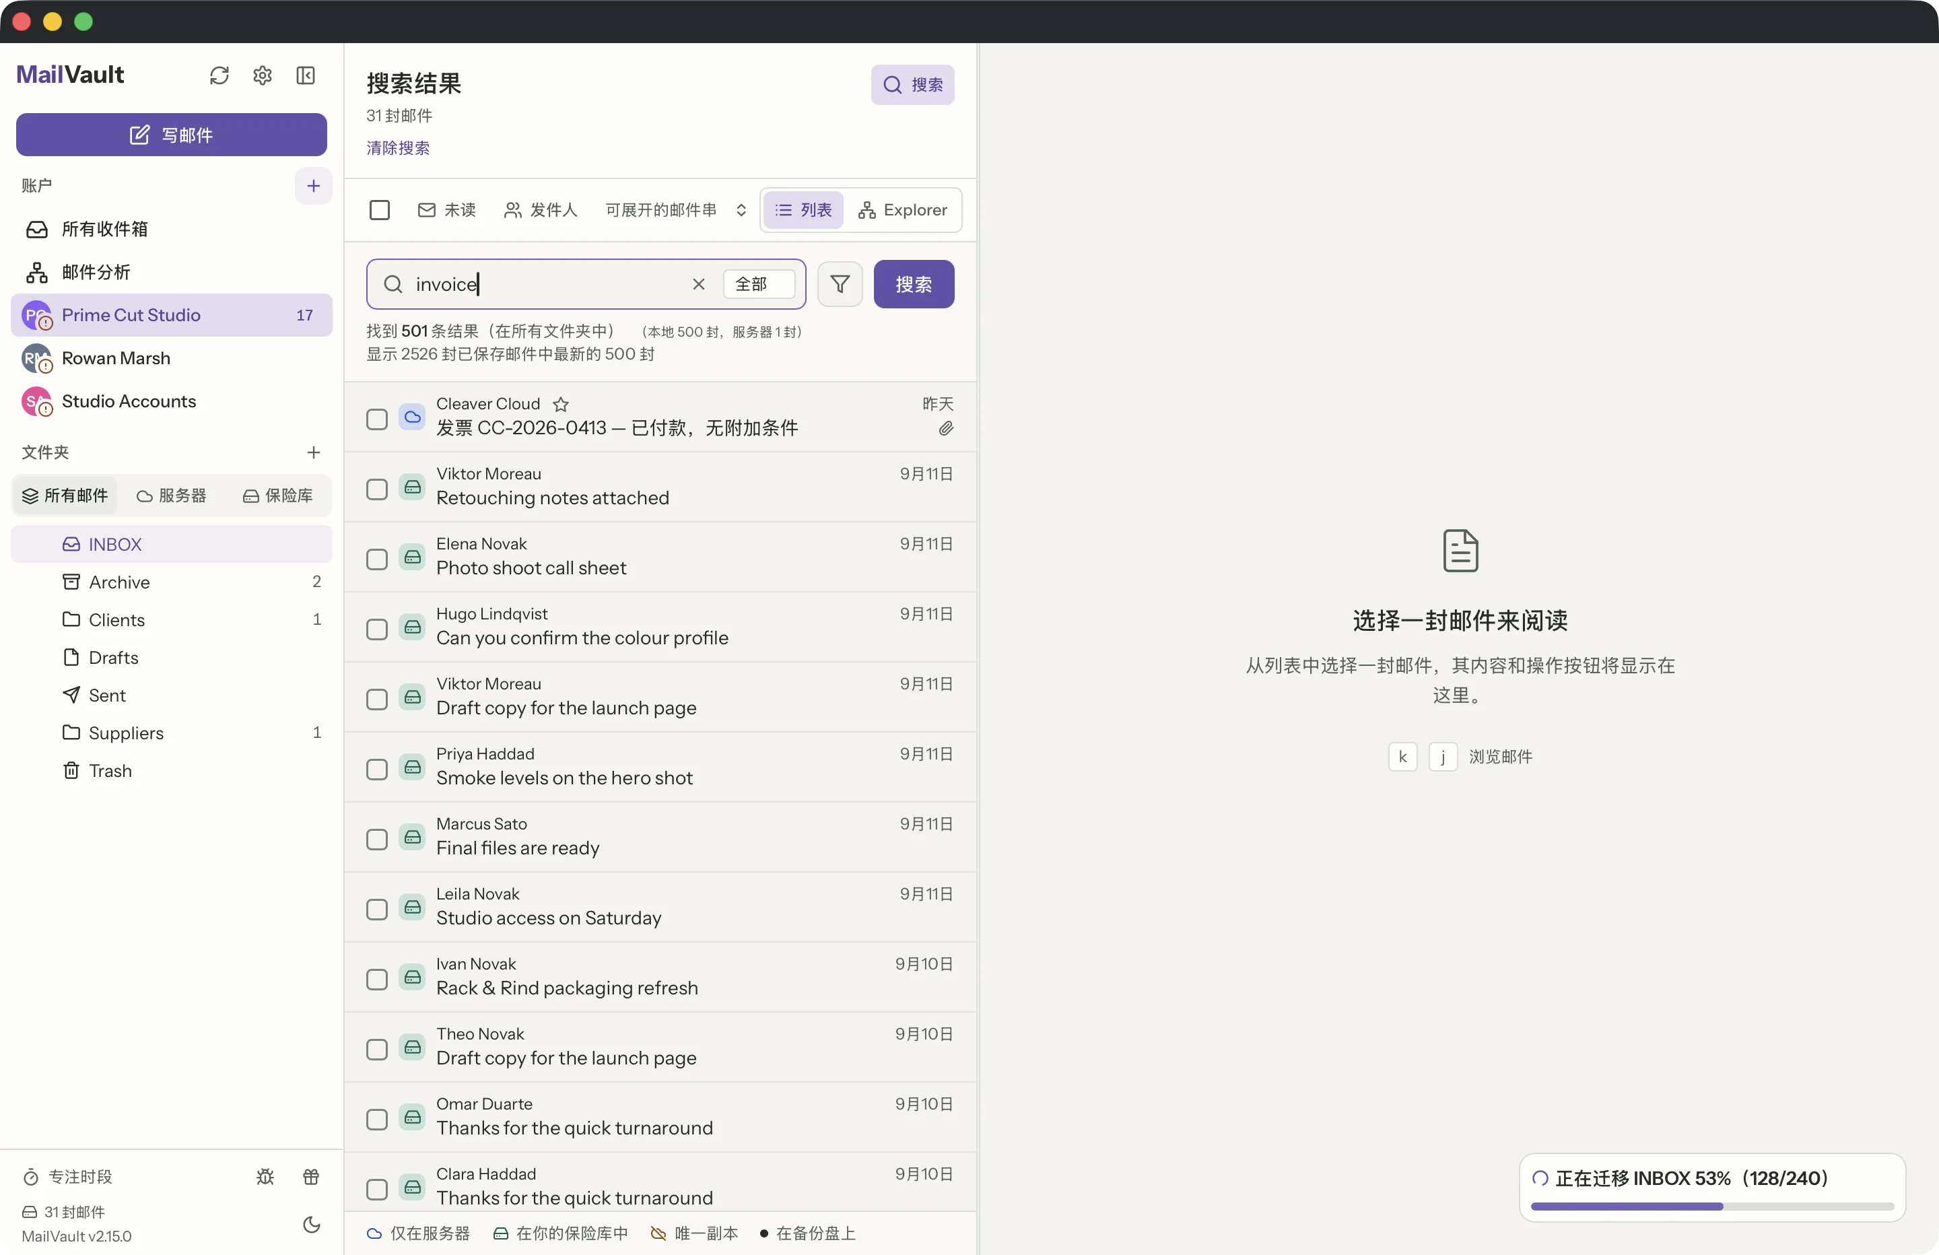Open the Suppliers folder

(171, 733)
